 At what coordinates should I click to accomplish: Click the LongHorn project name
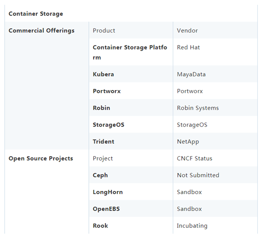(107, 192)
